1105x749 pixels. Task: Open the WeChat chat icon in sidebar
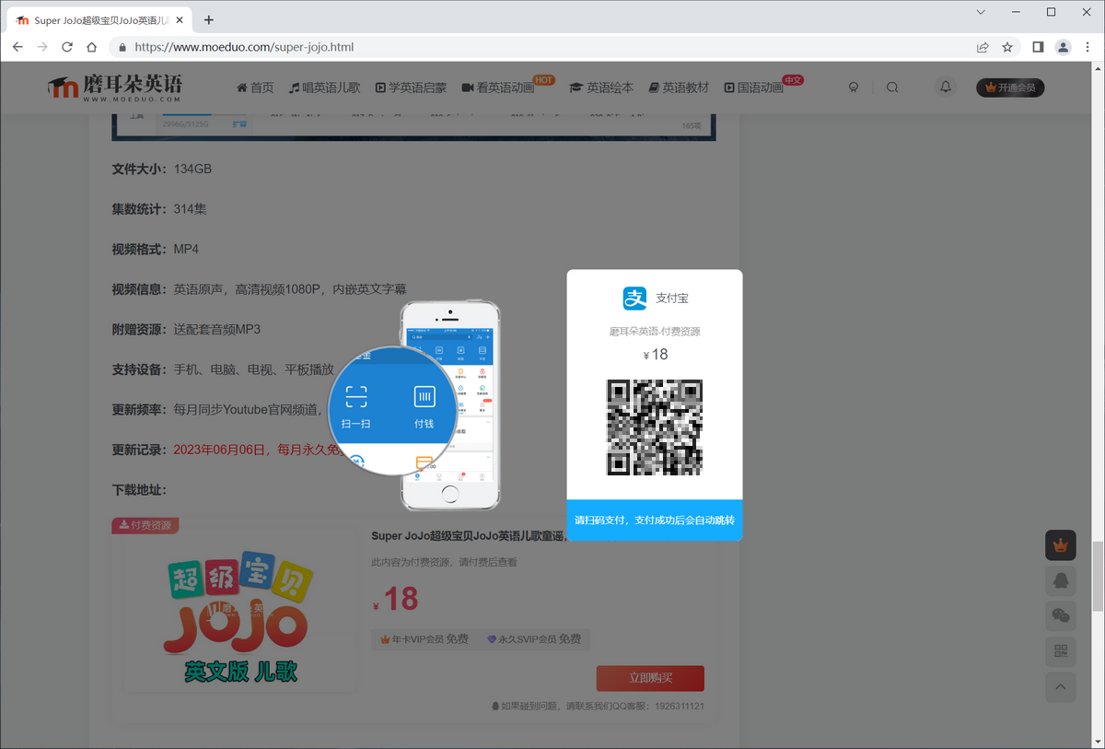click(x=1060, y=615)
